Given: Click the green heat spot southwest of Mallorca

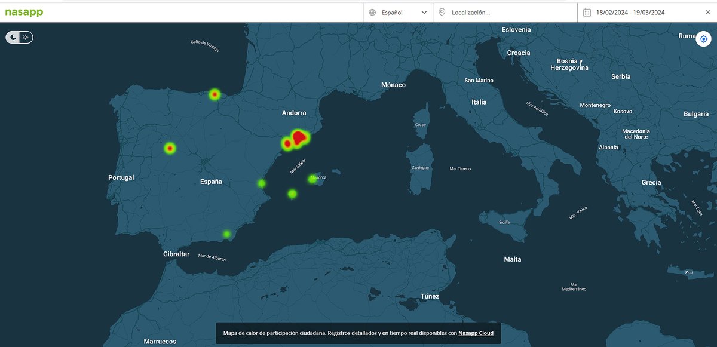Looking at the screenshot, I should 292,194.
